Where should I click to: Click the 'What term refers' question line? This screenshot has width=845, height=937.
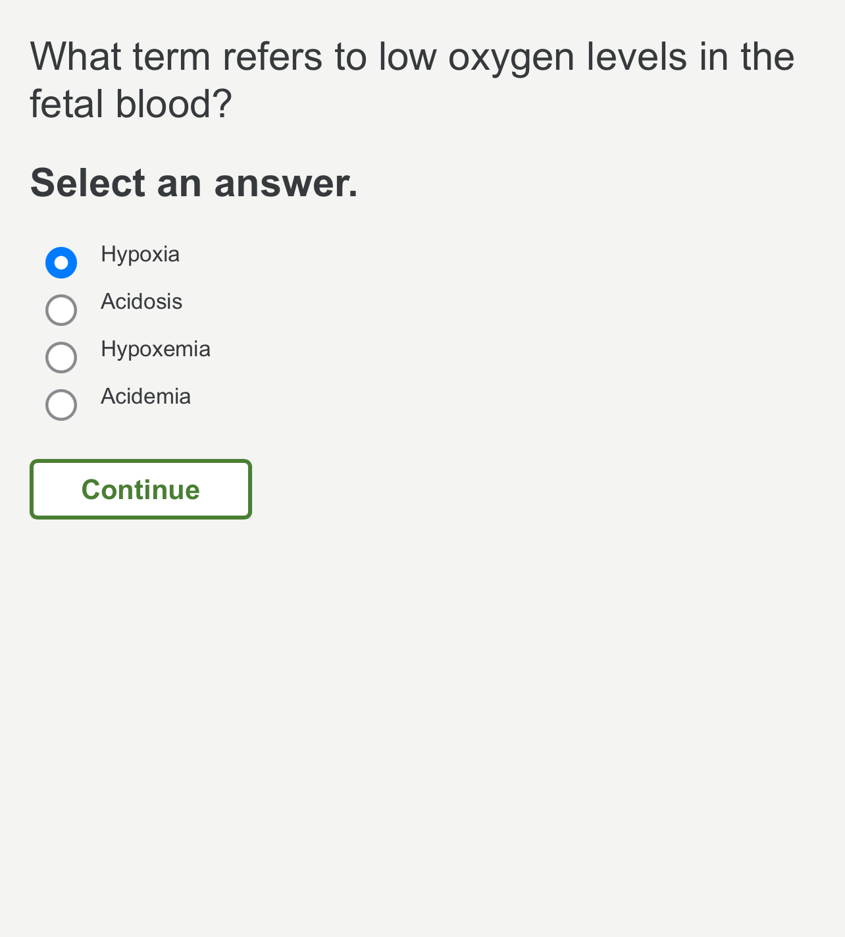click(412, 57)
